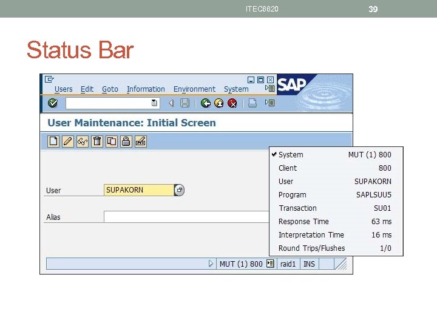Click the Print icon in toolbar
Screen dimensions: 437x328
pos(252,103)
